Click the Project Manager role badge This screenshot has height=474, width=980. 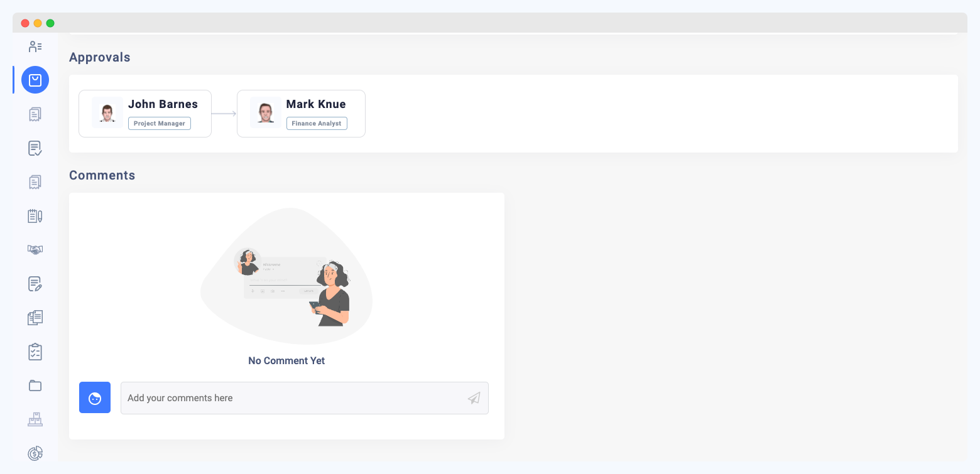coord(159,123)
